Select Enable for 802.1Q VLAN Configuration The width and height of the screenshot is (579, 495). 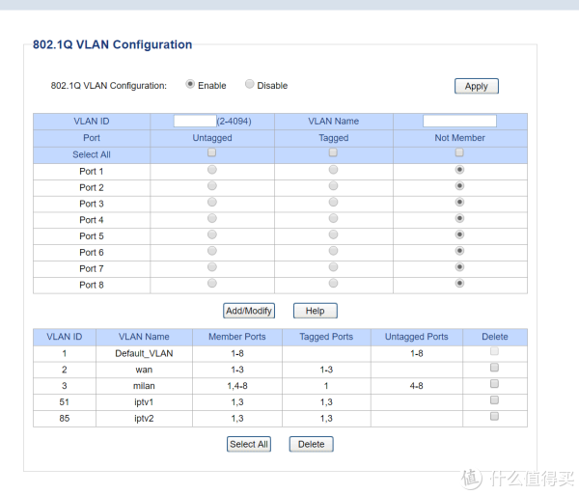coord(190,85)
